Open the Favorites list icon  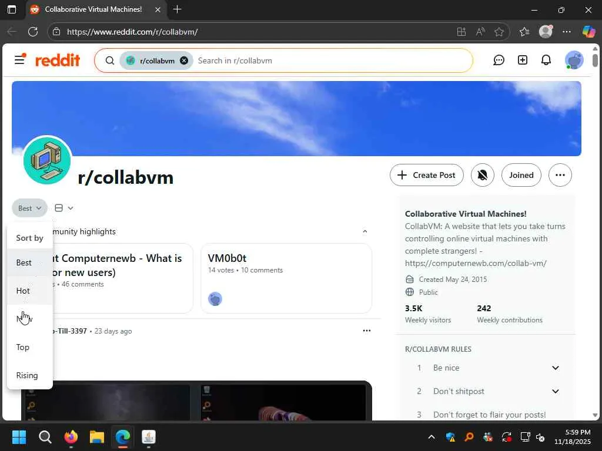[524, 32]
